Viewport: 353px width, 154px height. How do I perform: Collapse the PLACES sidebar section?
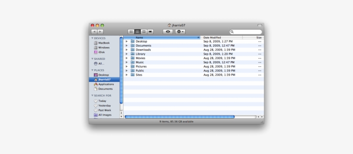(92, 70)
